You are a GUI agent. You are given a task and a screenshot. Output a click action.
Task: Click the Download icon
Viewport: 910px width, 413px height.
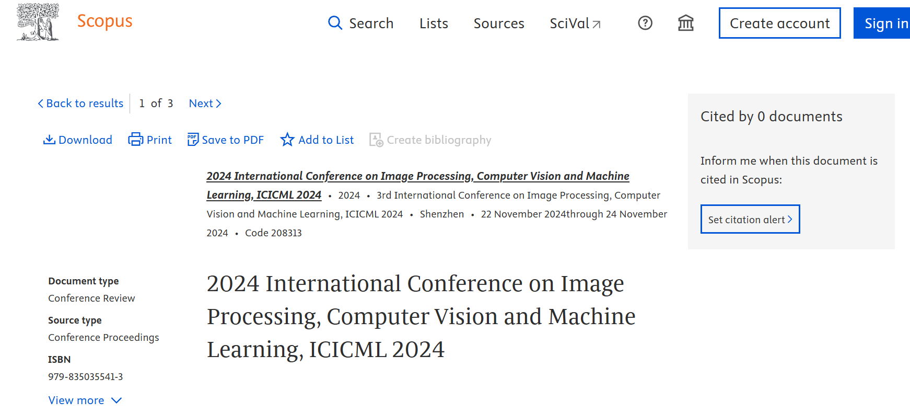point(49,140)
